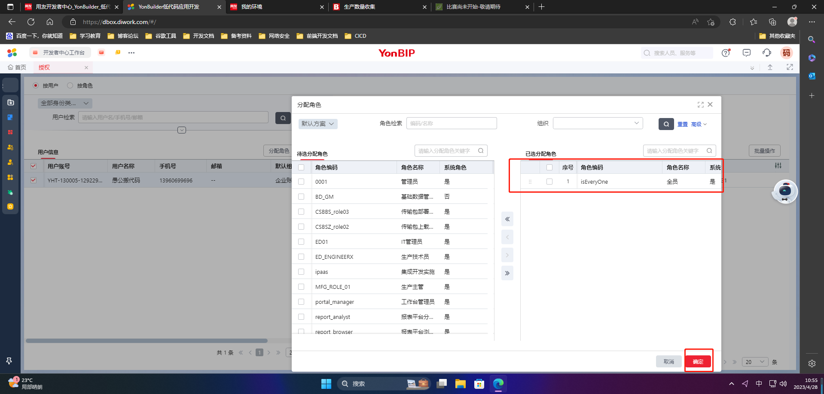
Task: Move all roles to unselected with double-left arrow
Action: (x=507, y=219)
